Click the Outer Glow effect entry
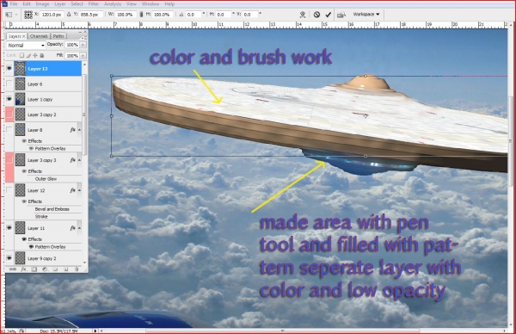 point(46,179)
